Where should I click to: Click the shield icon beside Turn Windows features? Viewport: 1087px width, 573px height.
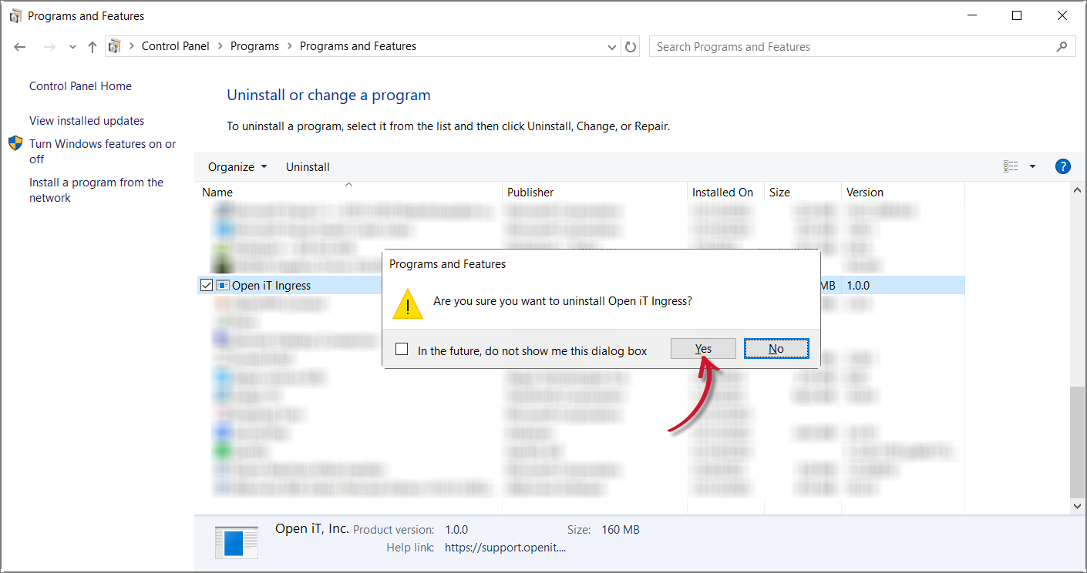pos(15,142)
